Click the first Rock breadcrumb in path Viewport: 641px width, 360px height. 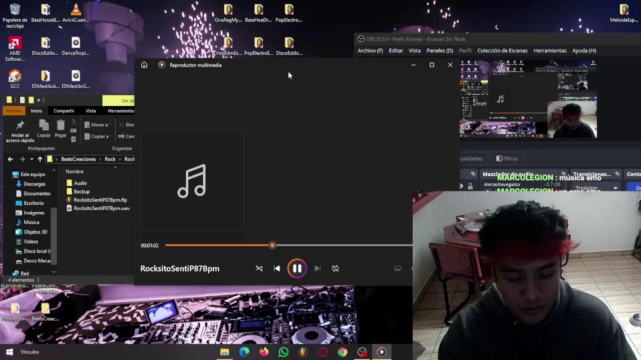tap(110, 159)
